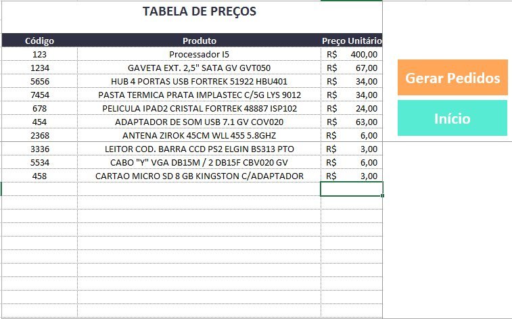This screenshot has width=512, height=319.
Task: Select the Código column header
Action: 39,41
